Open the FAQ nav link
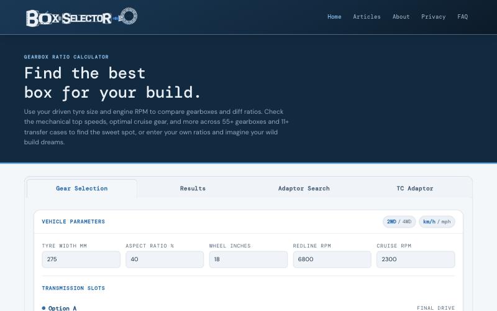Screen dimensions: 497x311 (x=462, y=17)
